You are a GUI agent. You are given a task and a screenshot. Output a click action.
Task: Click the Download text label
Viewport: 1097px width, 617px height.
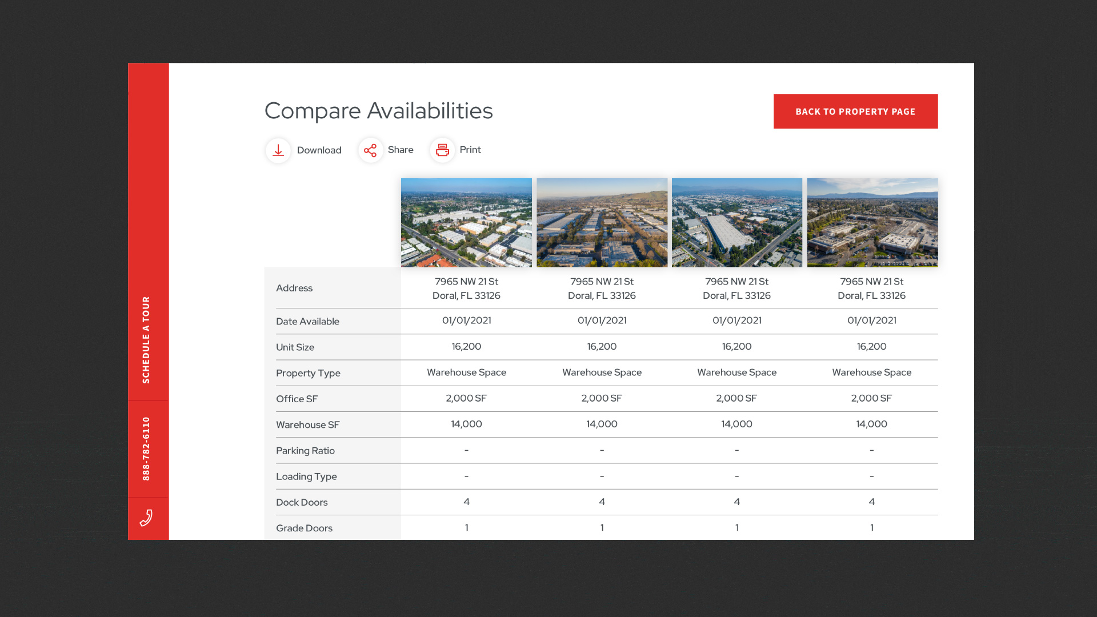click(319, 150)
